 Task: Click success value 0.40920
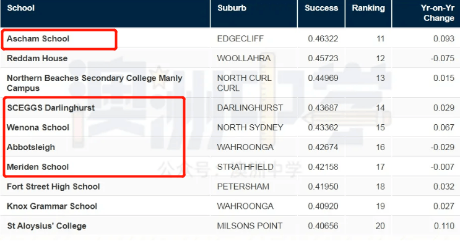pos(323,206)
